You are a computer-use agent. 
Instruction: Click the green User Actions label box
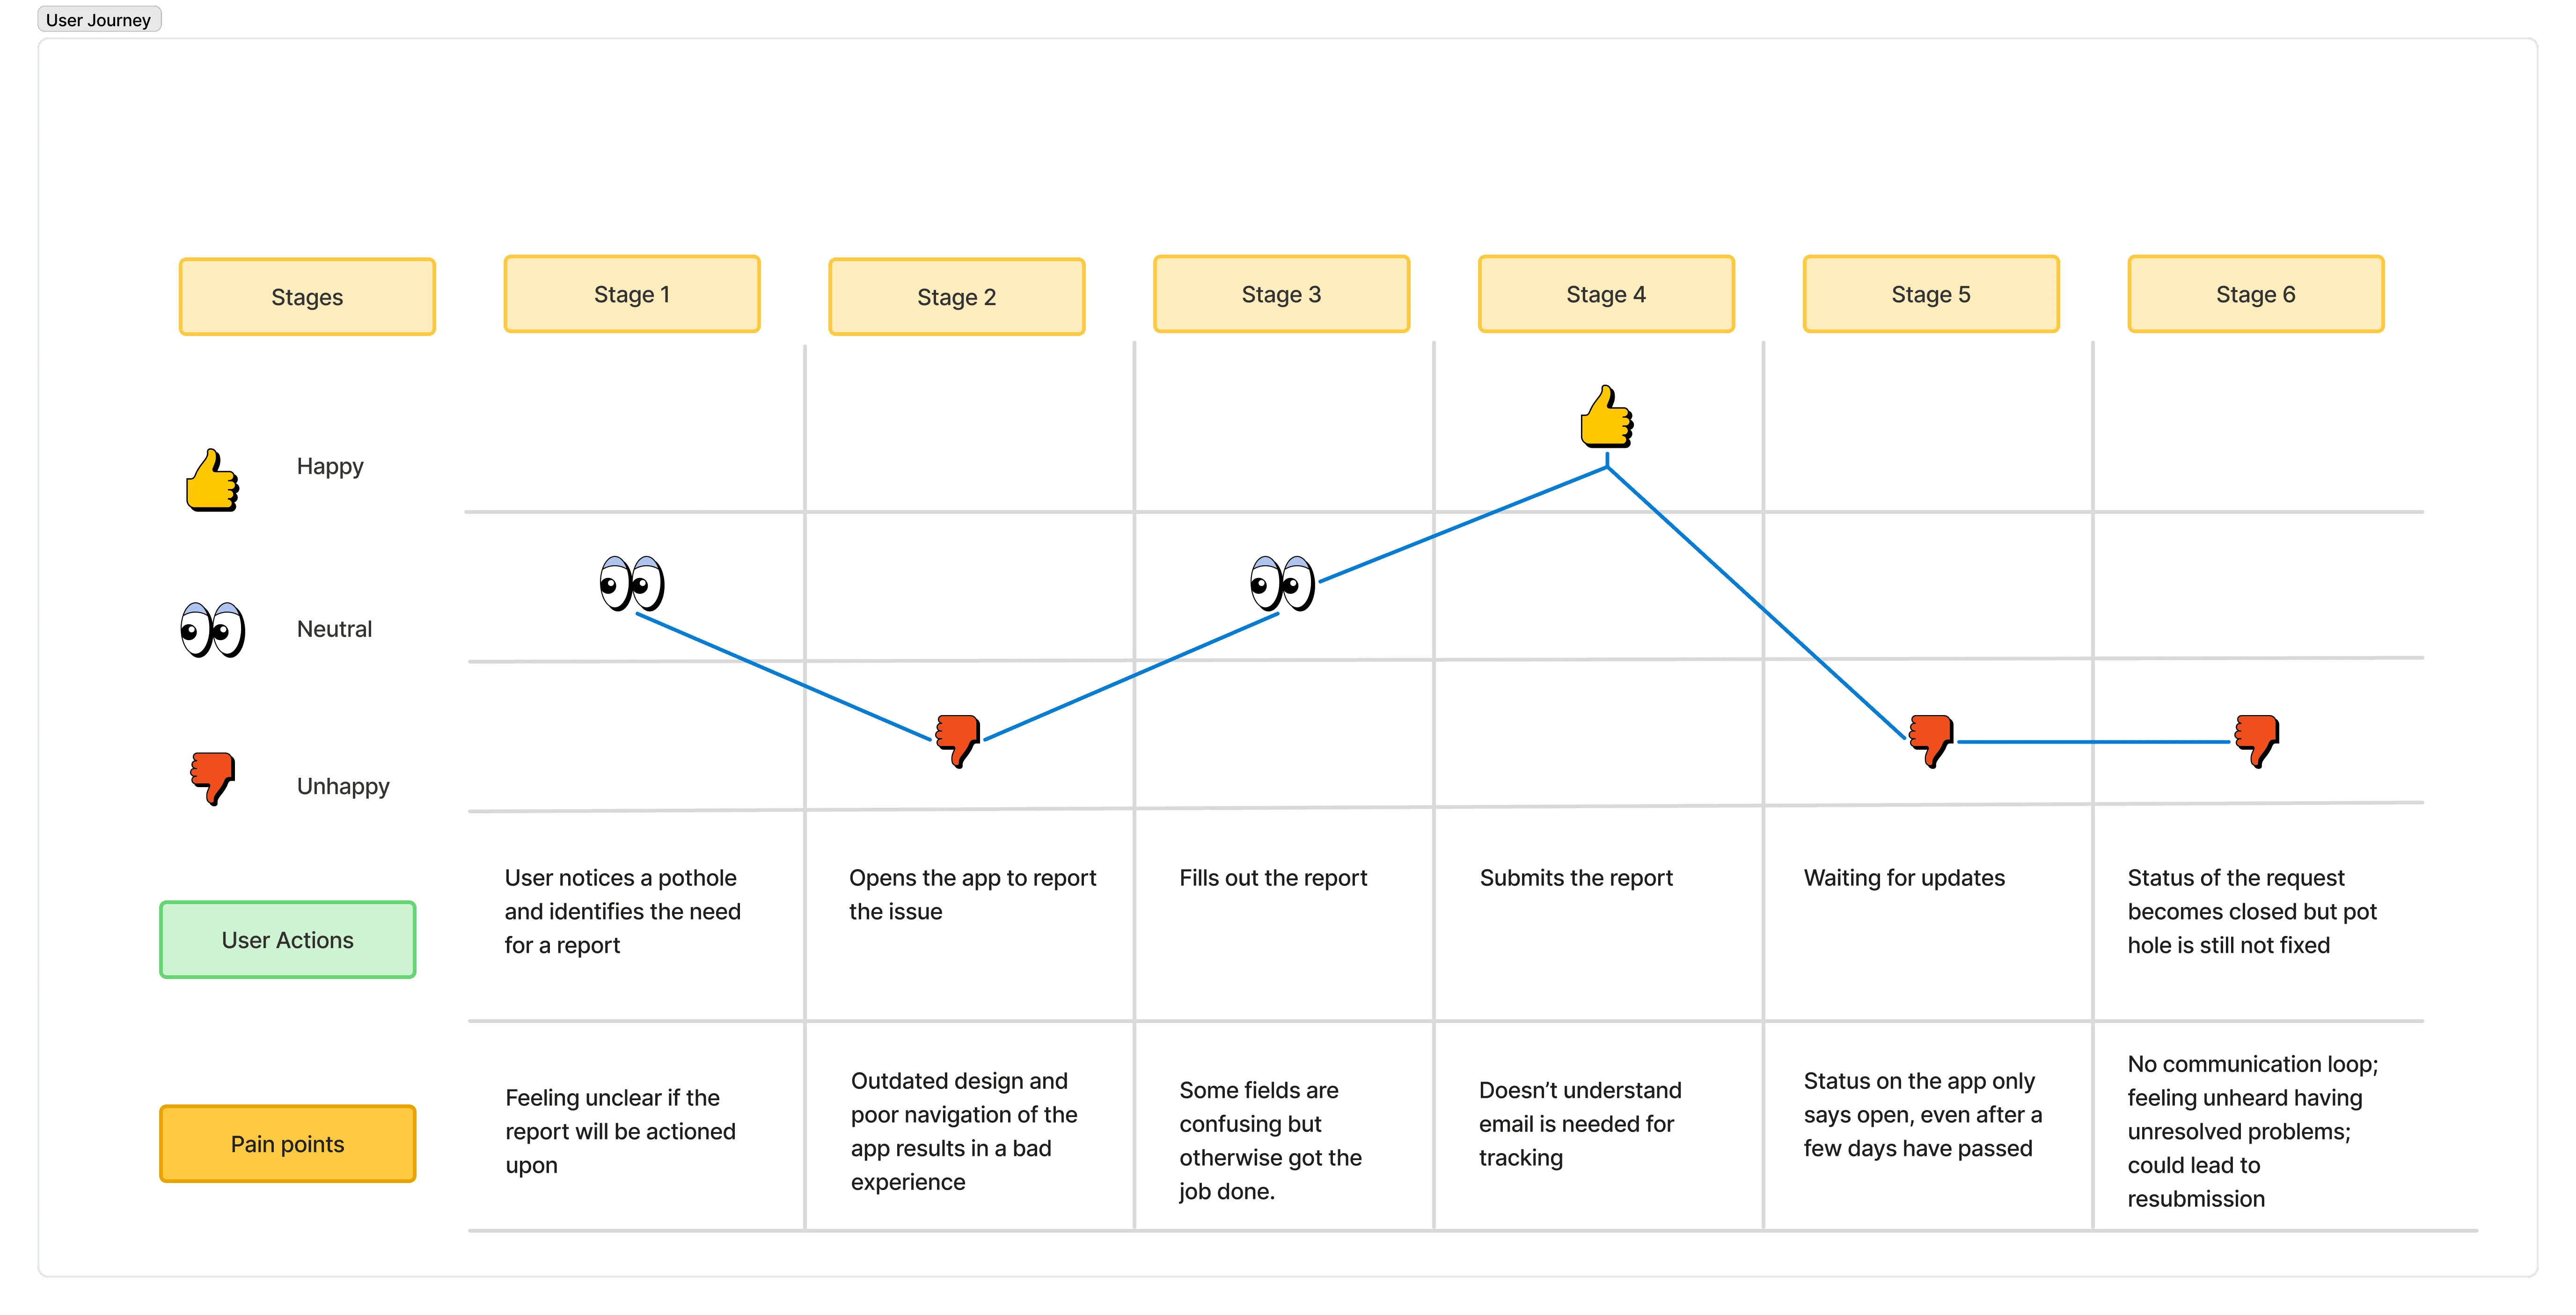(x=288, y=940)
